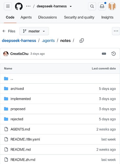The width and height of the screenshot is (120, 164).
Task: Click file icon for README.zh.md
Action: [x=6, y=160]
